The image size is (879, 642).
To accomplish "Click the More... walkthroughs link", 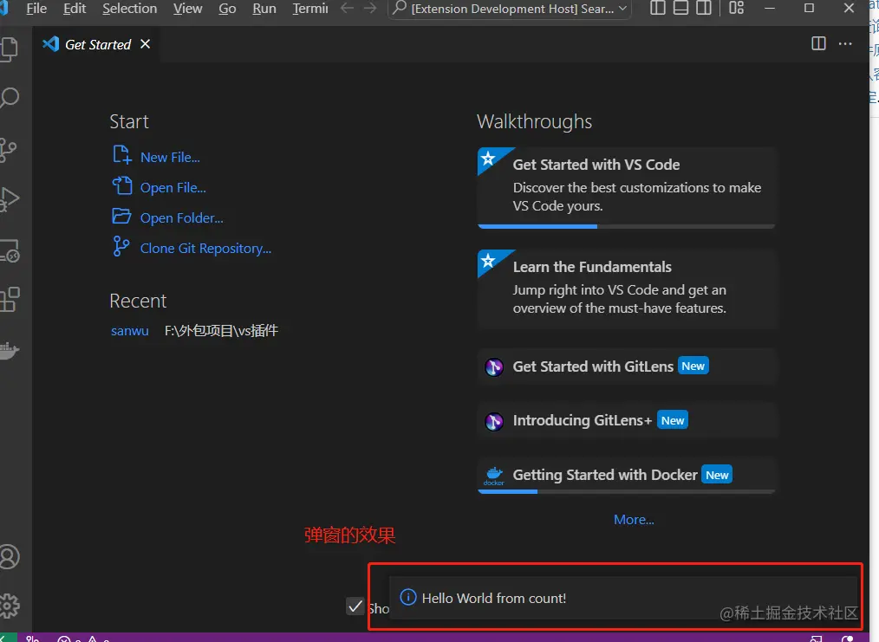I will point(634,519).
